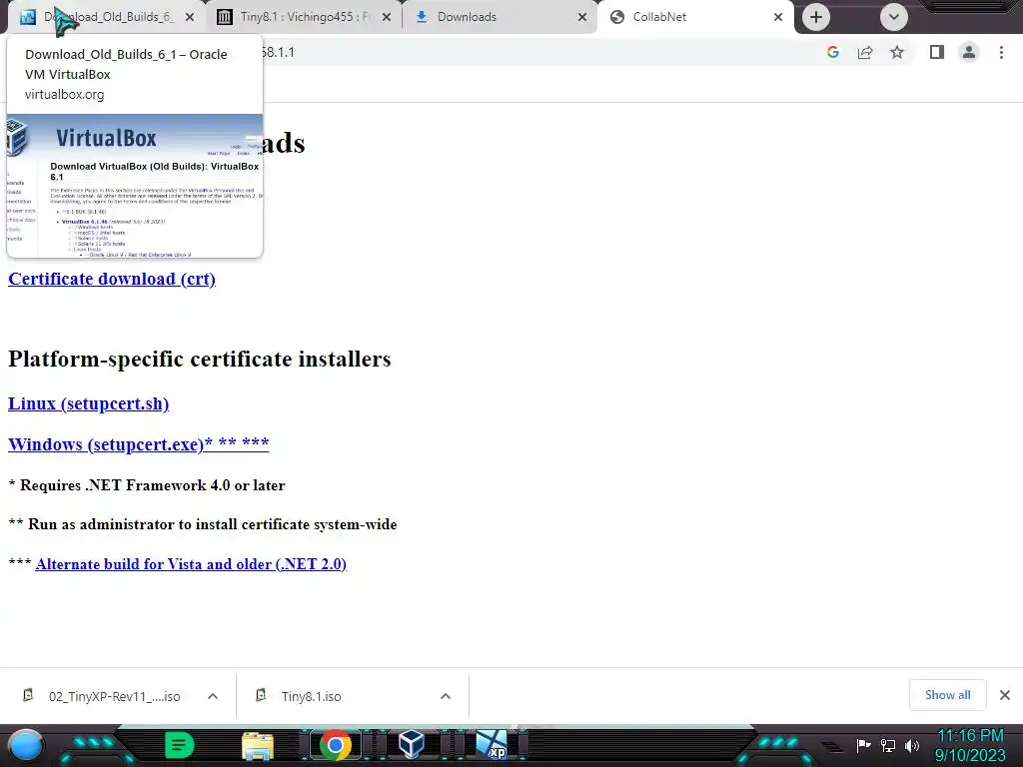The image size is (1023, 767).
Task: Close the Downloads tab
Action: [582, 17]
